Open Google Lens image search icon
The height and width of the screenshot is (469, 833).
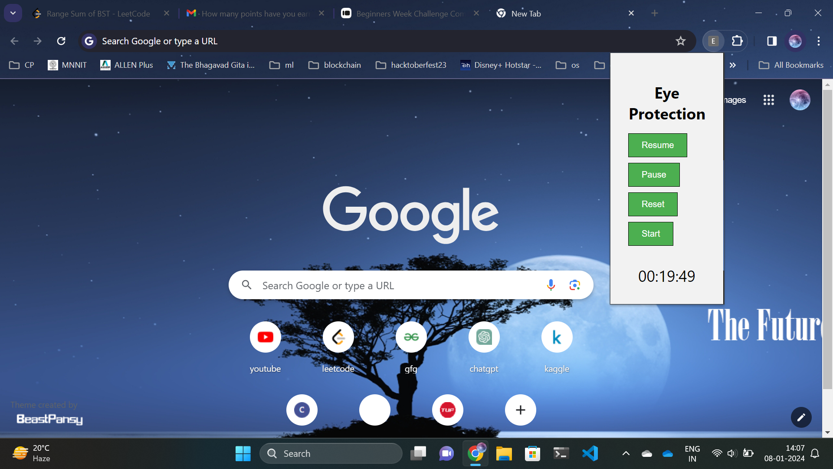[x=574, y=285]
